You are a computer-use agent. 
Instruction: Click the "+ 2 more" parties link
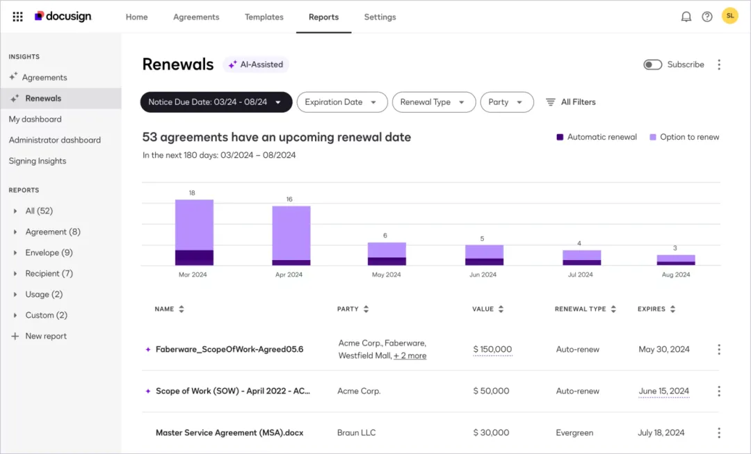click(x=410, y=356)
